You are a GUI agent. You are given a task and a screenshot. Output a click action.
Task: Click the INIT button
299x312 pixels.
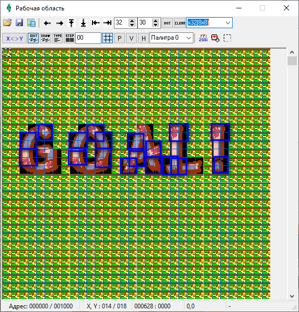(167, 23)
